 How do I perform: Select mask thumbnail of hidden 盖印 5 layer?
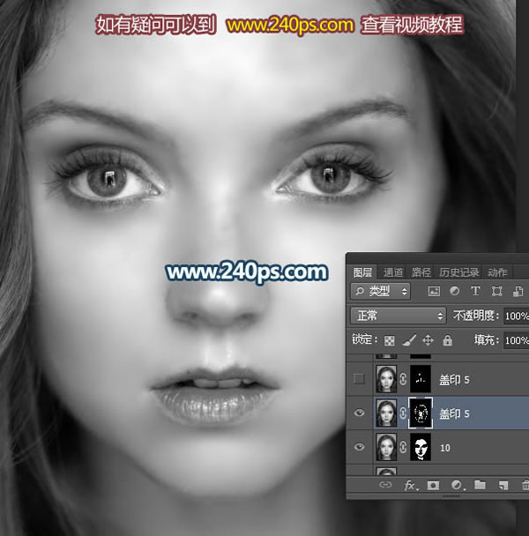[x=421, y=379]
